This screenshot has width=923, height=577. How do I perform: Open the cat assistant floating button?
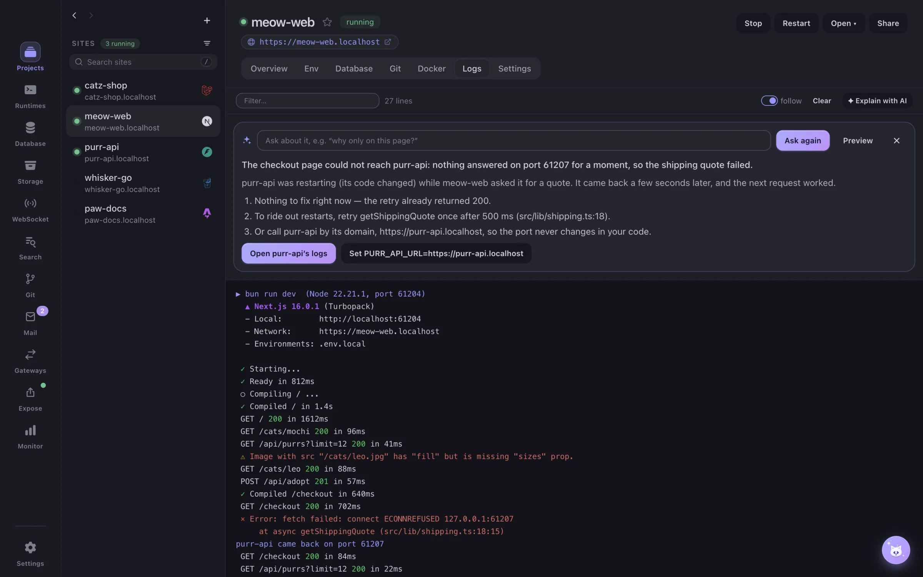point(896,550)
